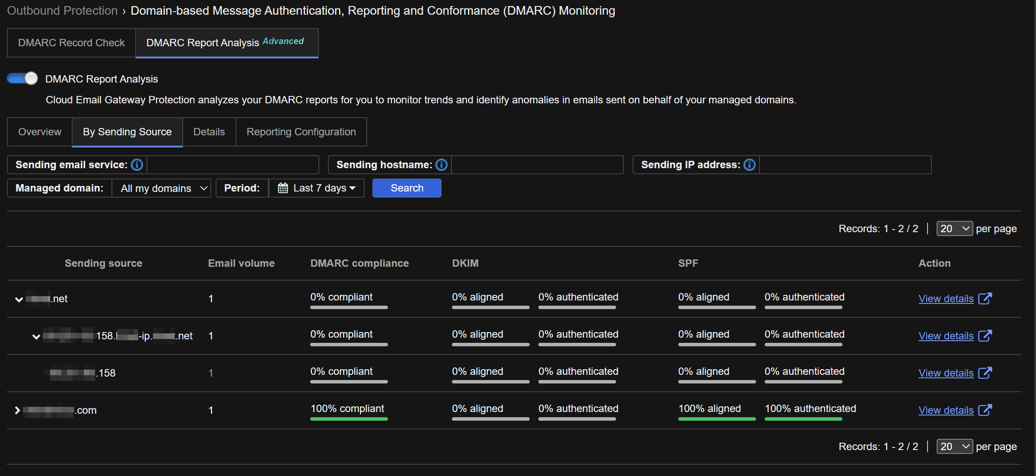This screenshot has height=476, width=1036.
Task: Expand the .com sending source row
Action: coord(17,410)
